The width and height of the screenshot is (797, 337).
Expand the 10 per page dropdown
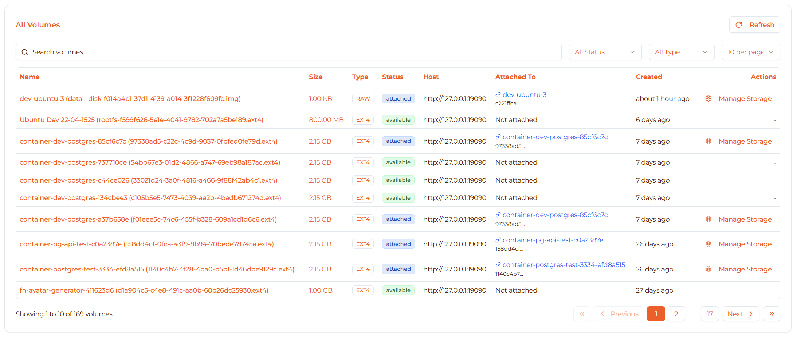click(x=750, y=52)
